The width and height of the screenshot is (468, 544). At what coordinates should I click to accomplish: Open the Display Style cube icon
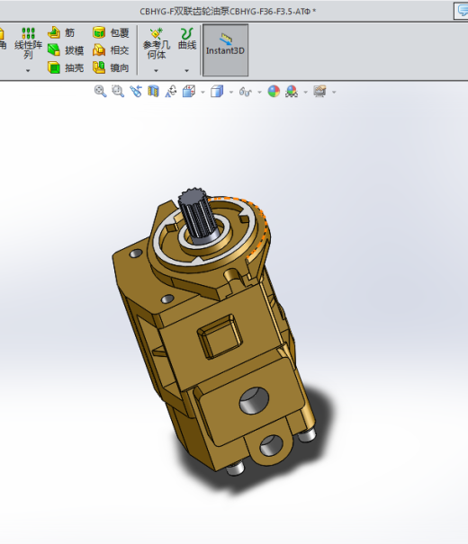point(217,92)
